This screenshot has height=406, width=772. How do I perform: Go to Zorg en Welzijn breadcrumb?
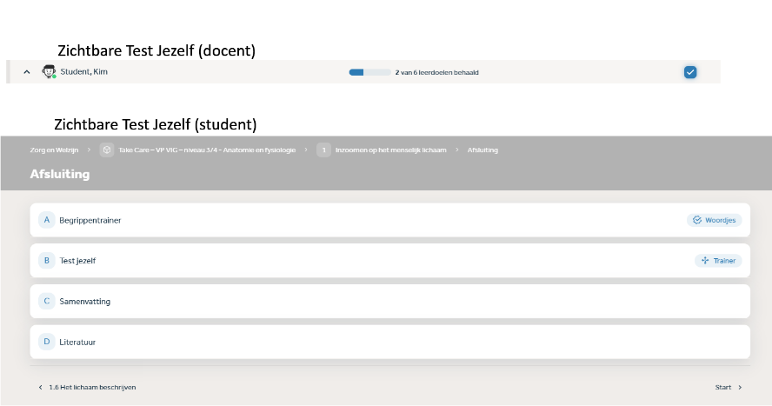[54, 150]
